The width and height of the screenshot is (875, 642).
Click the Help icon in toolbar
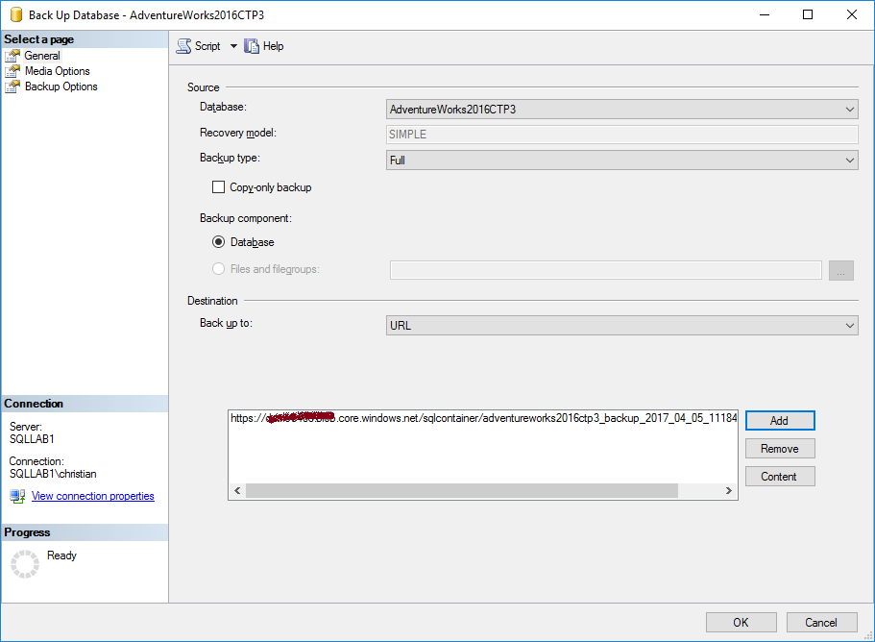tap(252, 46)
